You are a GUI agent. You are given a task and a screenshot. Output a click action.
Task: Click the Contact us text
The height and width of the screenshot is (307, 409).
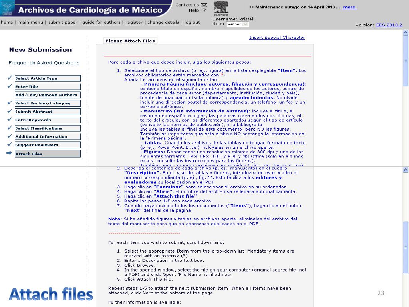[187, 5]
